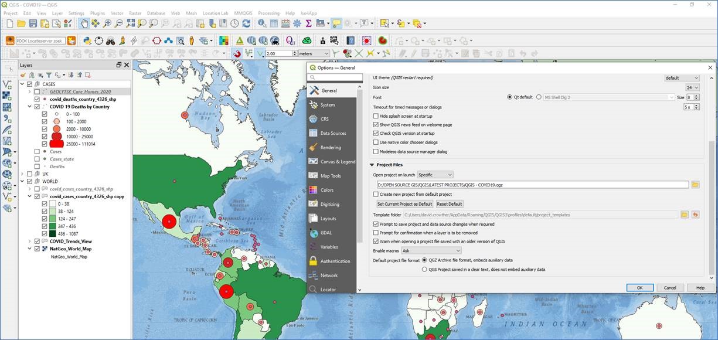Open the UI theme dropdown

tap(682, 78)
